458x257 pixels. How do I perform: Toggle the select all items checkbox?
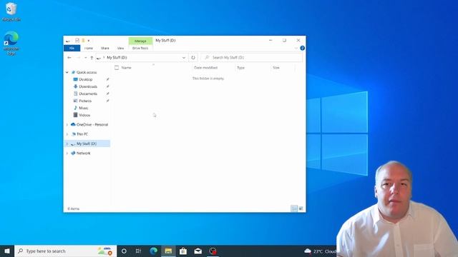coord(117,68)
